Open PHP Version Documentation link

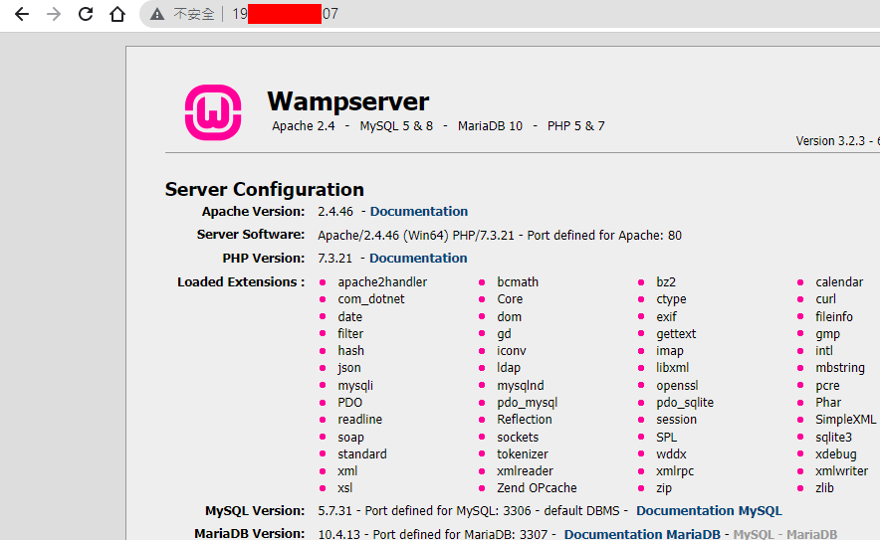coord(418,258)
